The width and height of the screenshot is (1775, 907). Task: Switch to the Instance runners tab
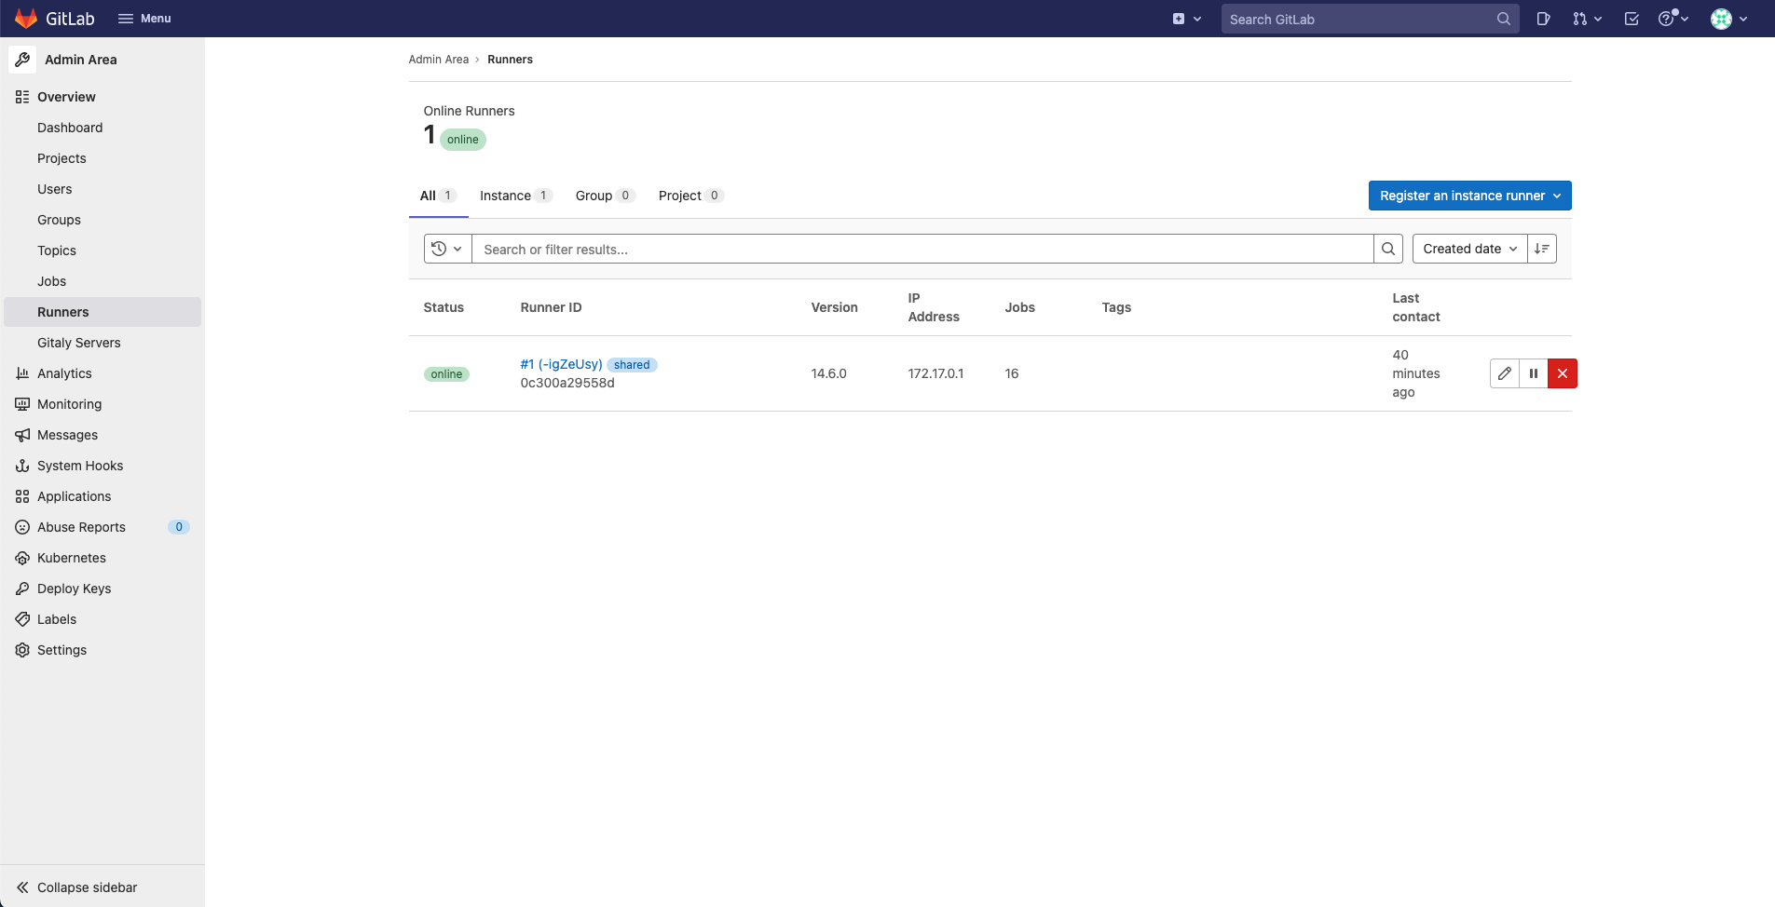tap(507, 196)
